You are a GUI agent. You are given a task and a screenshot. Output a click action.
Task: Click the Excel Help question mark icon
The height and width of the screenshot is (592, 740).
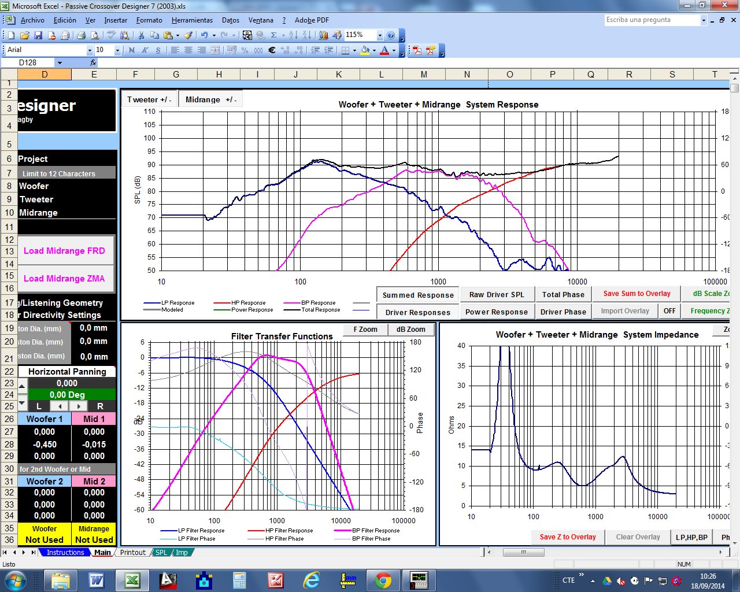point(391,35)
